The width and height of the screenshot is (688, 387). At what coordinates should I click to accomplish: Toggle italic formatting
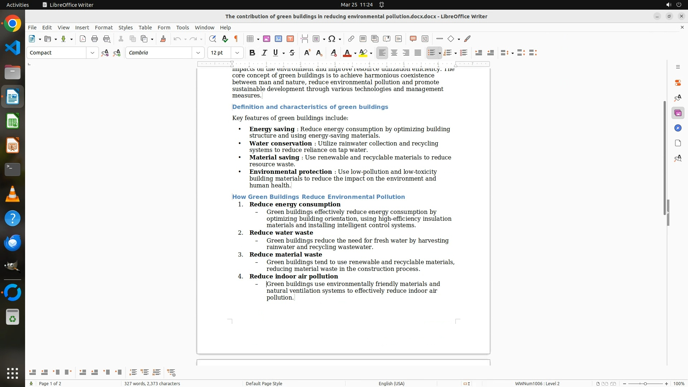(264, 53)
